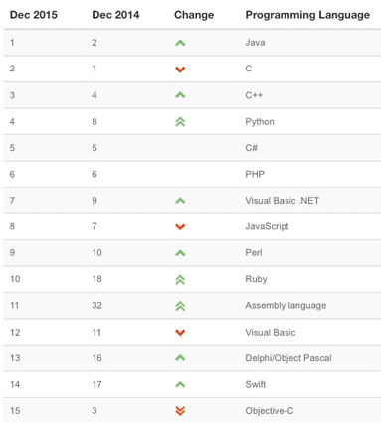Viewport: 381px width, 423px height.
Task: Click the Java language name
Action: tap(255, 43)
